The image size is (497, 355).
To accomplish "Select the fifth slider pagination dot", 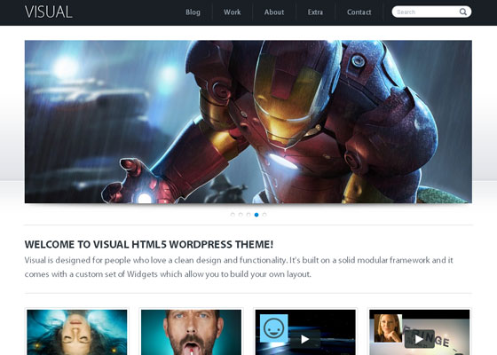I will (x=264, y=215).
